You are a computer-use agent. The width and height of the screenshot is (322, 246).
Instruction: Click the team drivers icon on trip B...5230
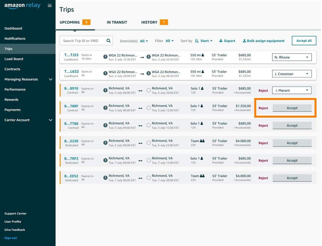coord(202,140)
